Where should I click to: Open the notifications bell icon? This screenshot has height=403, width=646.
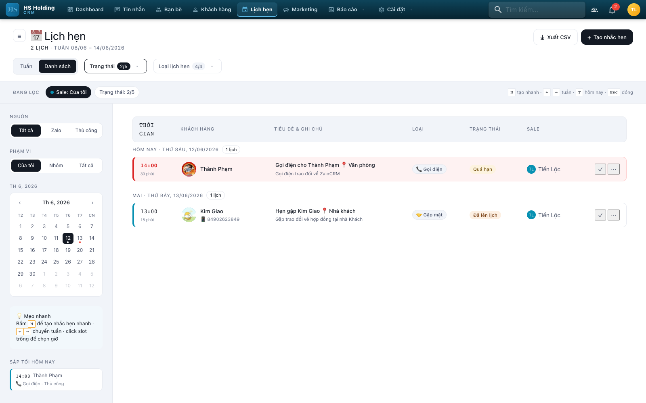(x=612, y=10)
